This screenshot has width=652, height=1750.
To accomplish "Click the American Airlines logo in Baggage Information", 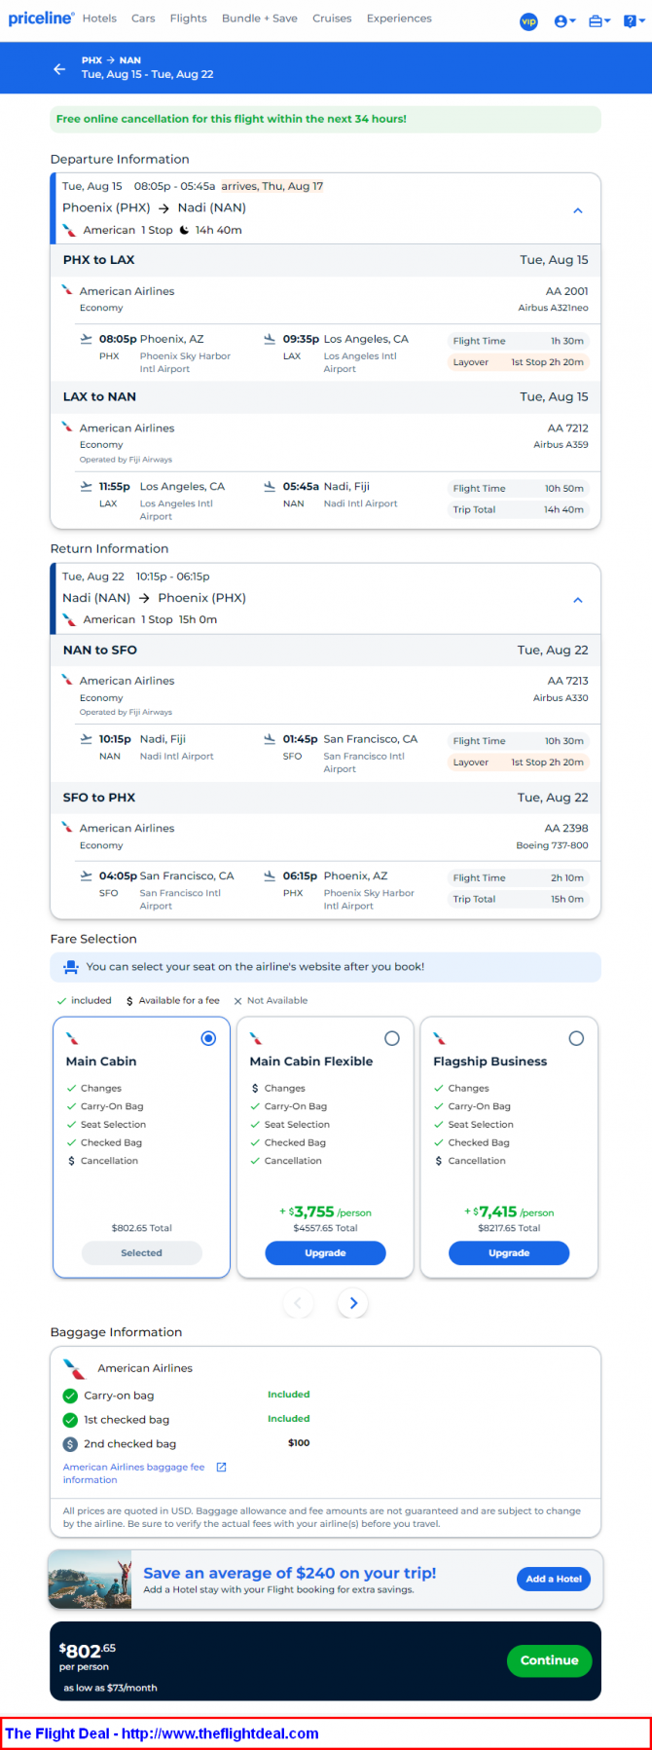I will click(x=74, y=1368).
